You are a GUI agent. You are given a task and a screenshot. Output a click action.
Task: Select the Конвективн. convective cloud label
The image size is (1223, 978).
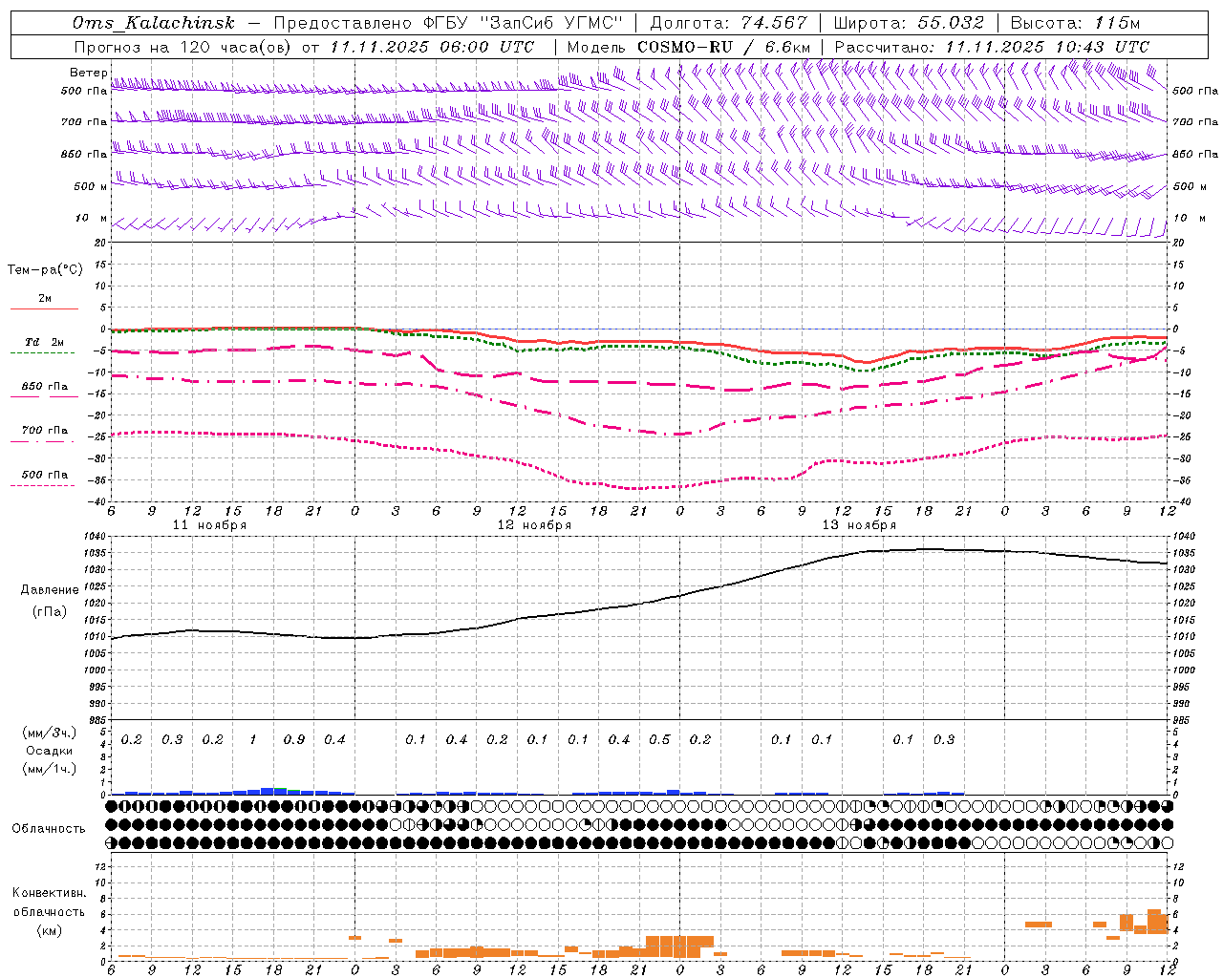[49, 894]
